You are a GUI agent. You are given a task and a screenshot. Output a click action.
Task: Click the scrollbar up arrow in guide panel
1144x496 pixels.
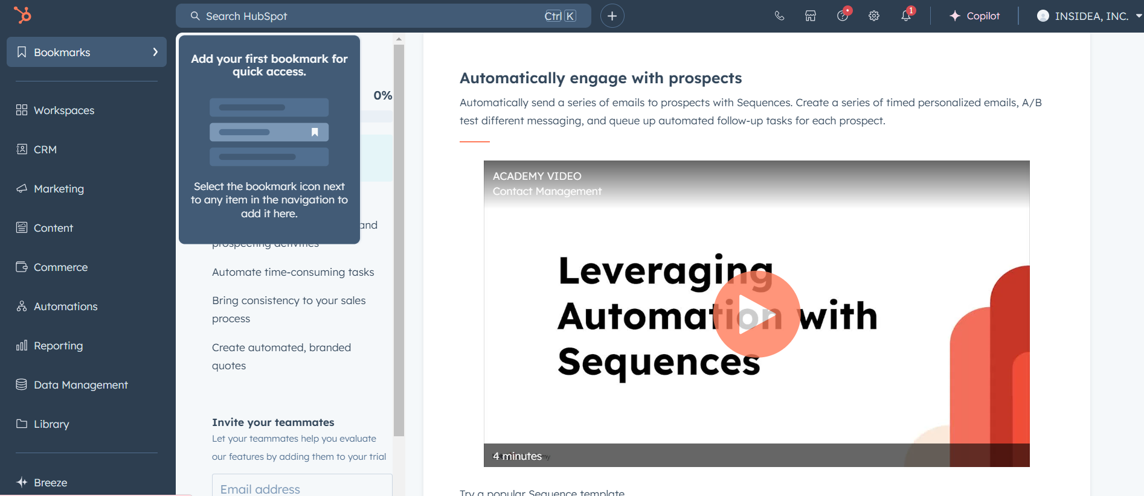399,39
